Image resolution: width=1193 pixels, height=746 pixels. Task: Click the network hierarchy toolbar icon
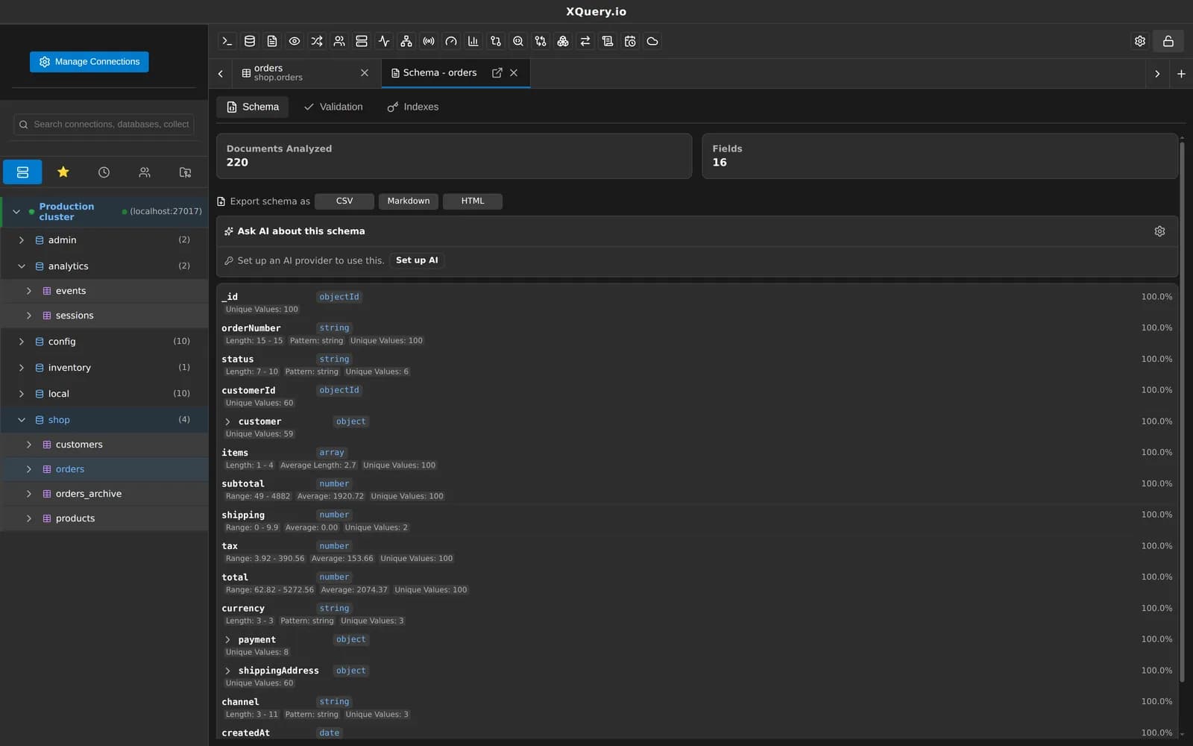pos(406,41)
